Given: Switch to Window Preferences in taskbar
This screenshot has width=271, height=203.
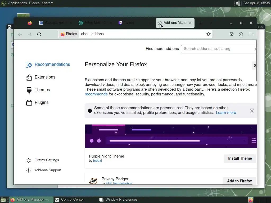Looking at the screenshot, I should click(x=119, y=200).
